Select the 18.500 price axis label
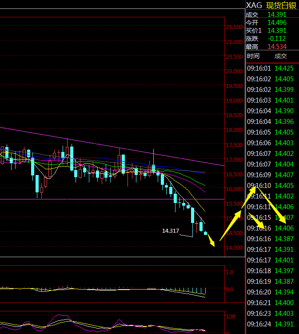The height and width of the screenshot is (334, 299). pos(234,115)
